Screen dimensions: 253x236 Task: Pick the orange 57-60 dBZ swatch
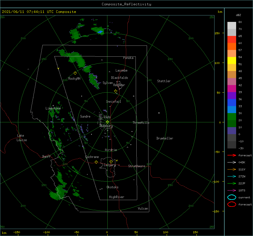click(232, 47)
